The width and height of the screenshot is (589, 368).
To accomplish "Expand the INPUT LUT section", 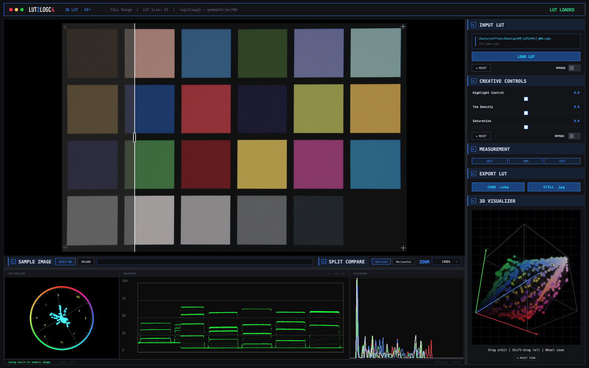I will pos(474,25).
